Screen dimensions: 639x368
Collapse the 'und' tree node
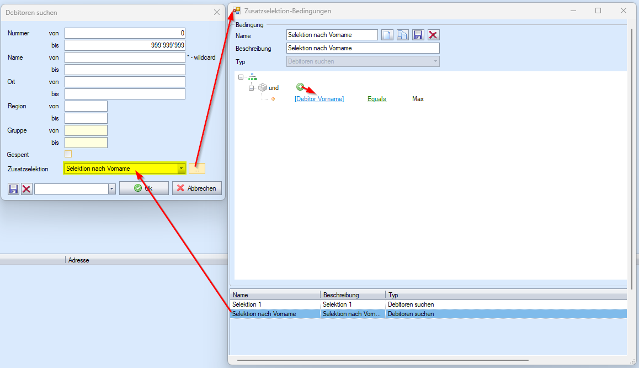click(251, 88)
